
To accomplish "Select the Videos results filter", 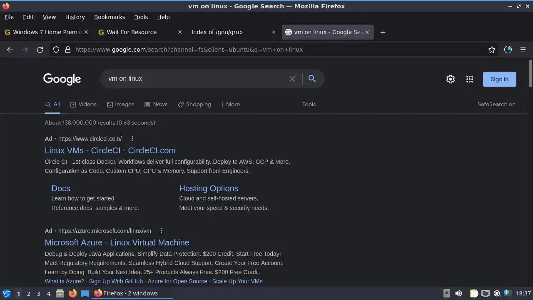I will [83, 104].
